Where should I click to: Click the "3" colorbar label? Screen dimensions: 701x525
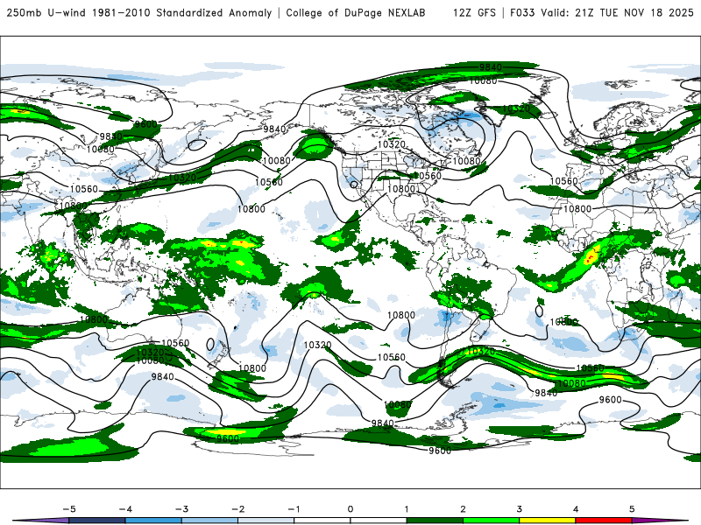point(519,509)
